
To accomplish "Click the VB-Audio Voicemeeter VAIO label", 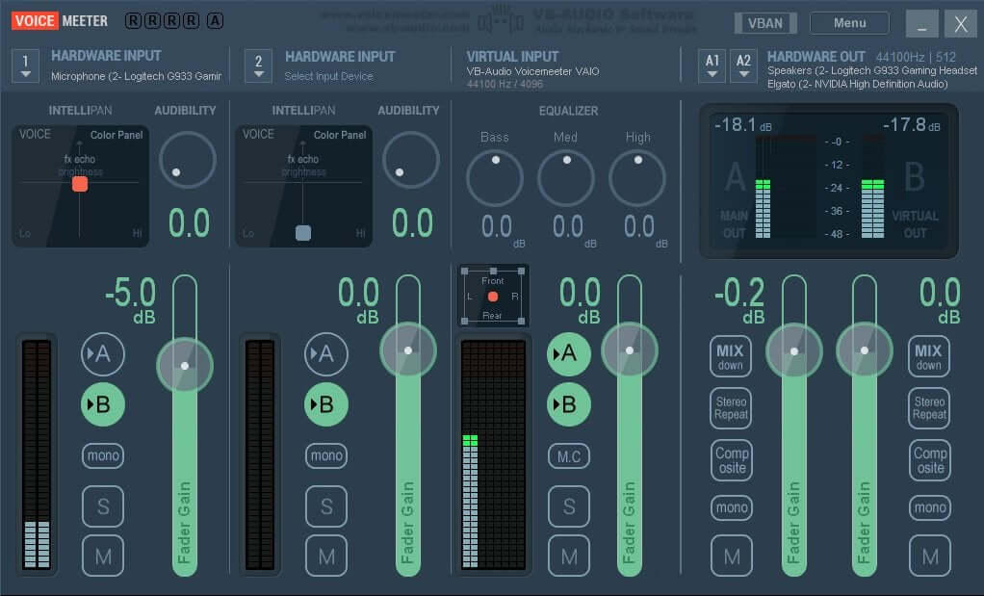I will coord(532,71).
